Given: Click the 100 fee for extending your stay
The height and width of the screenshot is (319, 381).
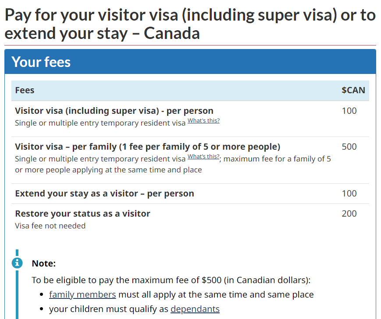Looking at the screenshot, I should (349, 193).
